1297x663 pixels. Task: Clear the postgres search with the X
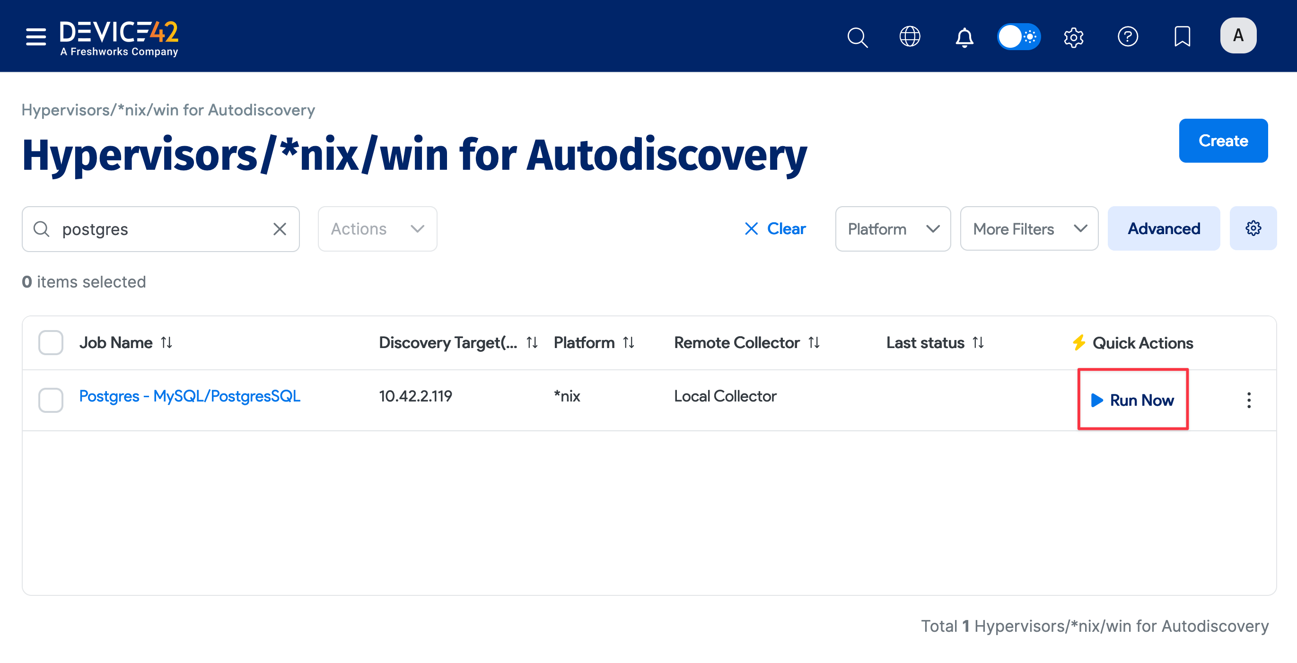(x=280, y=228)
